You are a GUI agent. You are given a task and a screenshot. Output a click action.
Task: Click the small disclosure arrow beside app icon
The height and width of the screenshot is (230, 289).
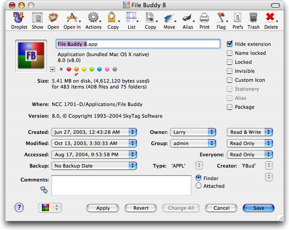point(53,70)
